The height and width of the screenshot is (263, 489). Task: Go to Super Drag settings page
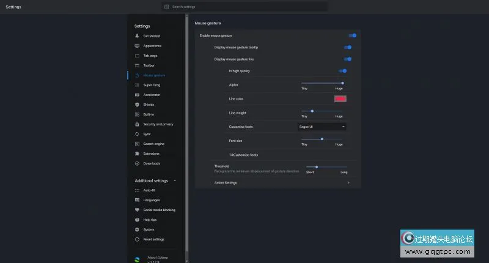(152, 85)
